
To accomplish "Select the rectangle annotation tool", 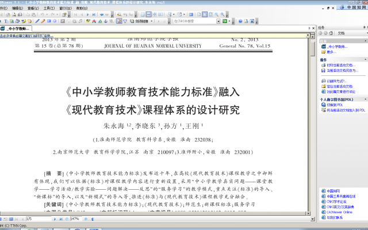I will click(49, 21).
